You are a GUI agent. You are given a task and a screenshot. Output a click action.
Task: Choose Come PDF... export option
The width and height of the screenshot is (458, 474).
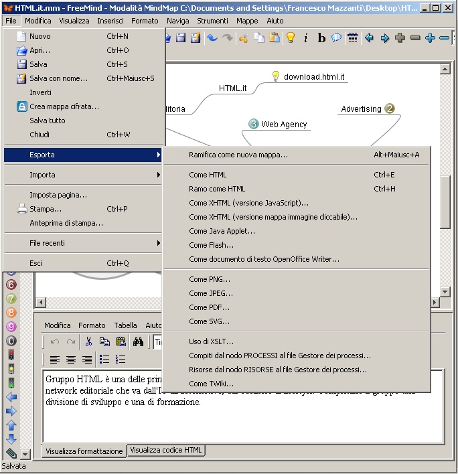tap(209, 307)
